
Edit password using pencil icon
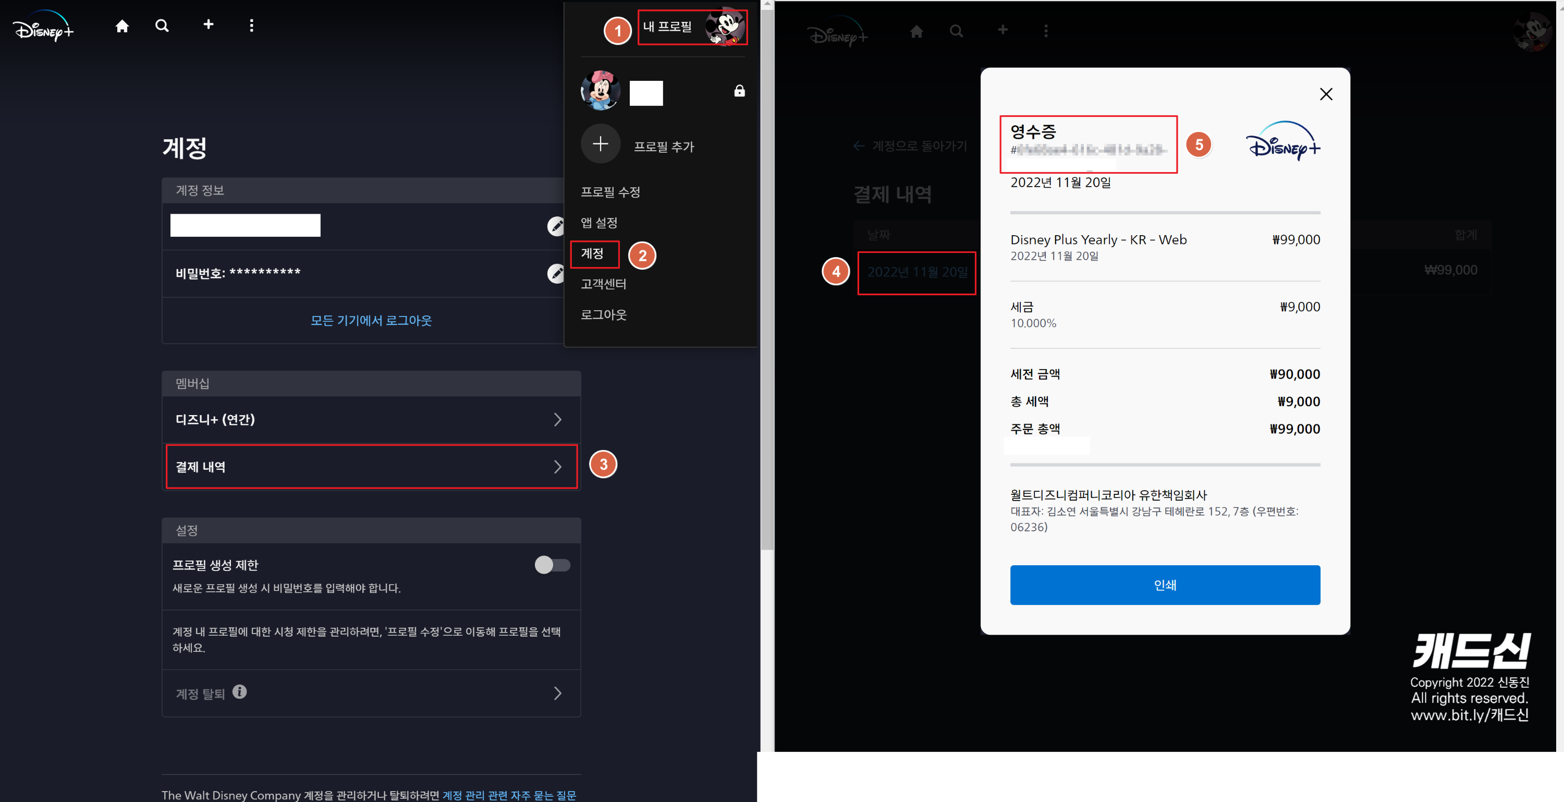555,273
